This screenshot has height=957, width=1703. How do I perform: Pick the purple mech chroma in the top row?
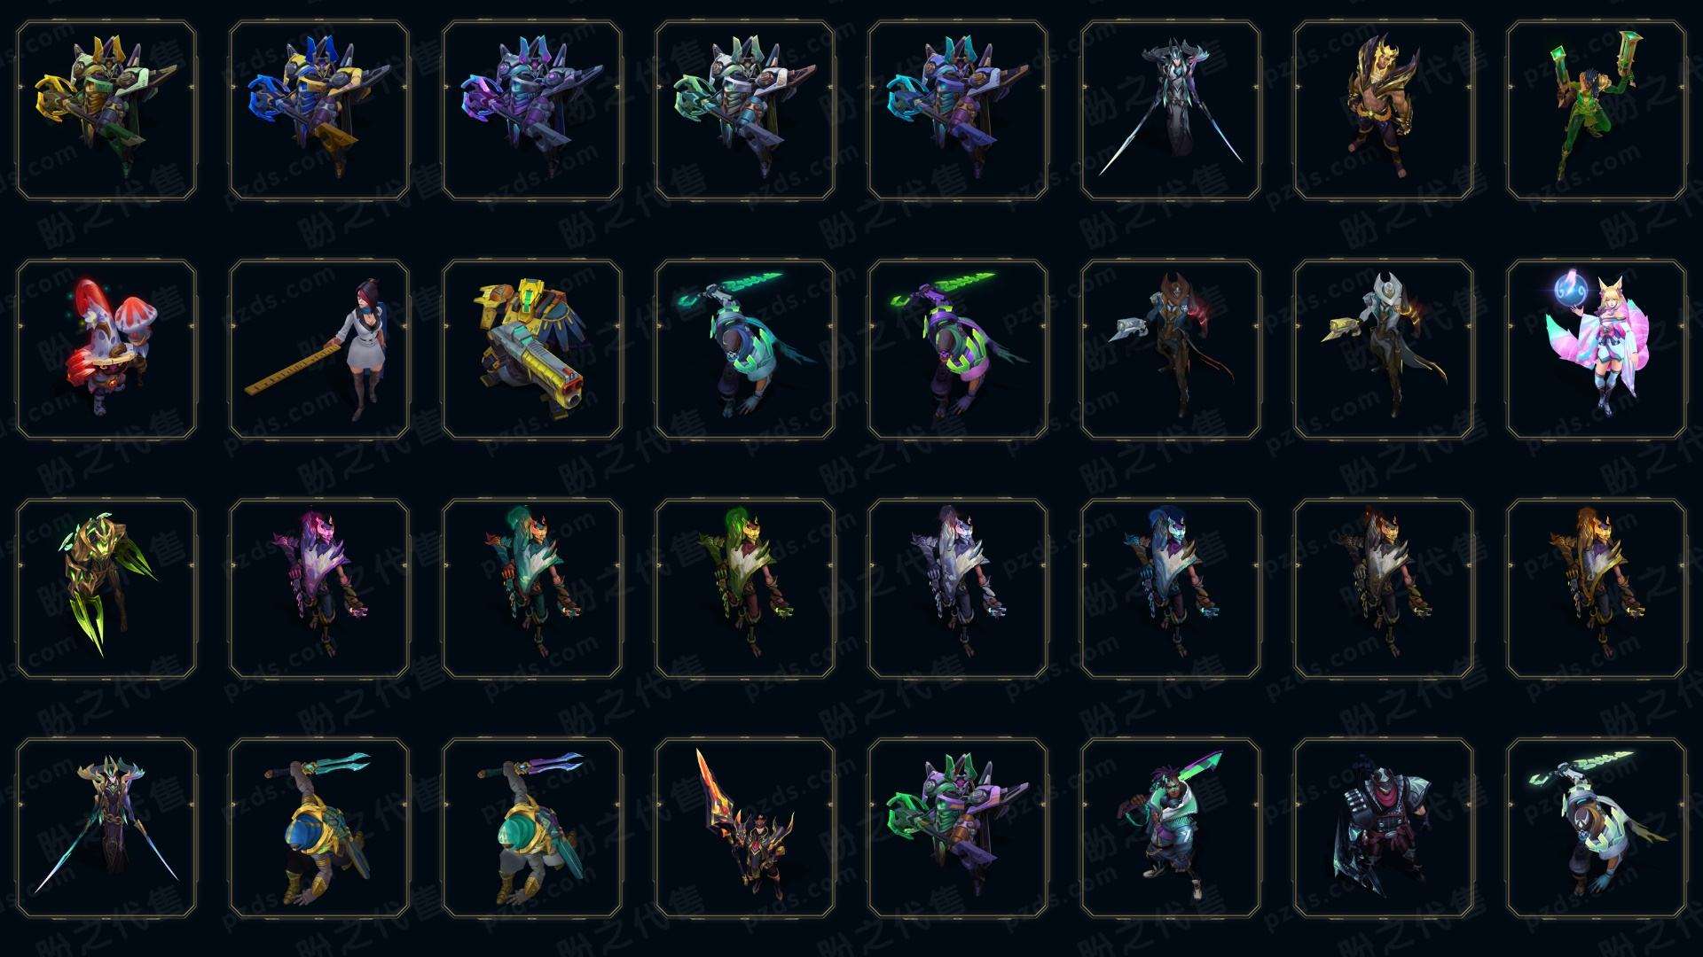coord(532,111)
